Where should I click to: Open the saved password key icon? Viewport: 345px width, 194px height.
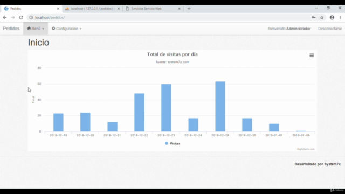(x=314, y=18)
